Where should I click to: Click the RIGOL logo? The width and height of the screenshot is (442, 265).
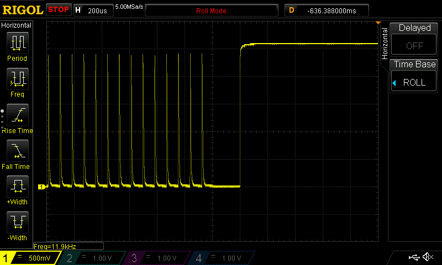click(x=22, y=10)
